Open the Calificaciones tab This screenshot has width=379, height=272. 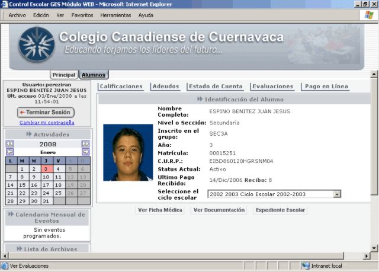tap(121, 87)
